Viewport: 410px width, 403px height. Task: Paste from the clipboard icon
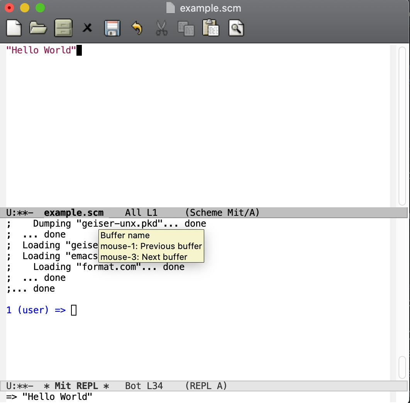pyautogui.click(x=211, y=27)
